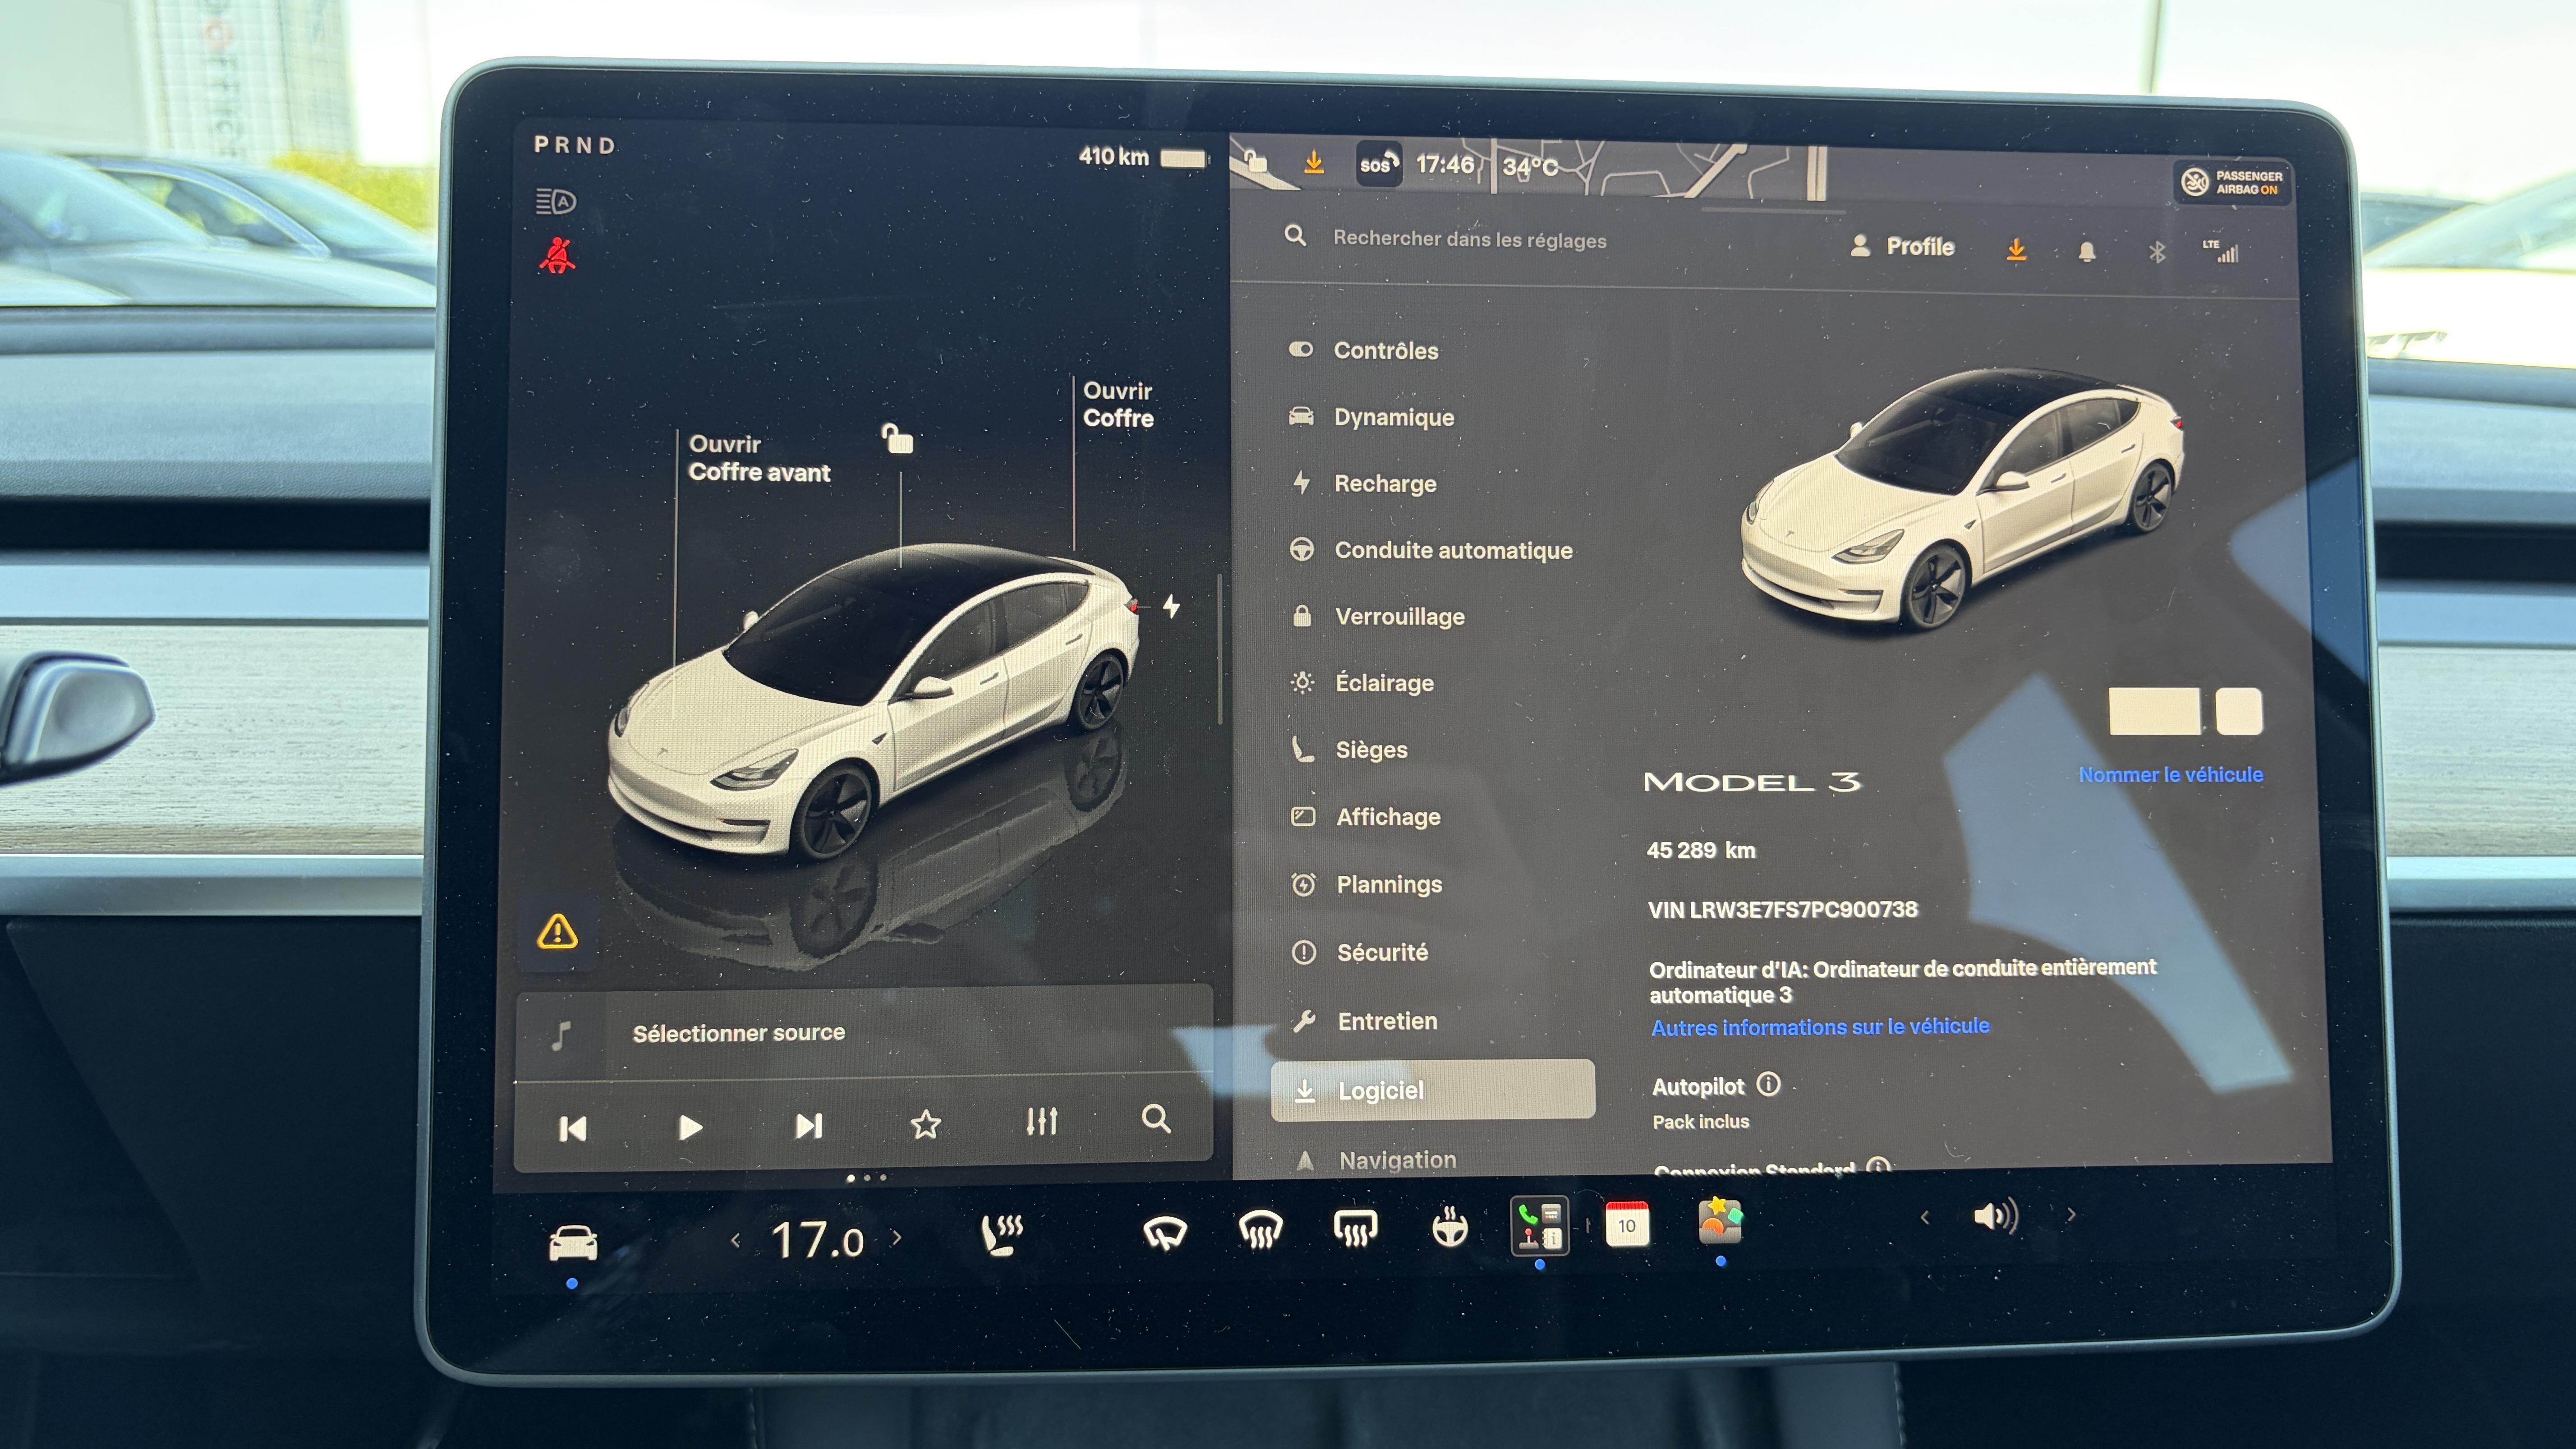Viewport: 2576px width, 1449px height.
Task: Select the Logiciel menu item
Action: [1433, 1090]
